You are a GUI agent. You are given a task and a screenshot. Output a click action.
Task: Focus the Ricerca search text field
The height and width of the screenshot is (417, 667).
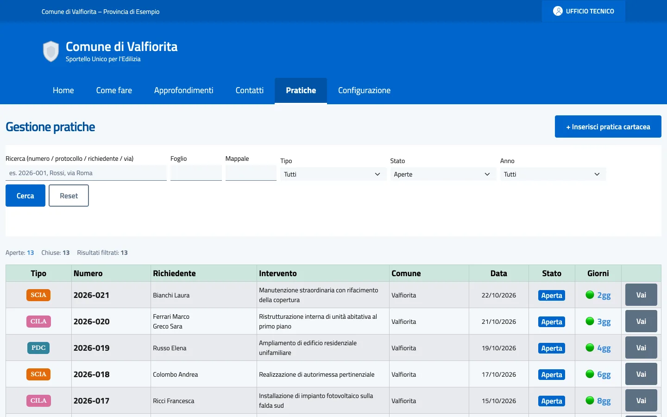click(86, 173)
